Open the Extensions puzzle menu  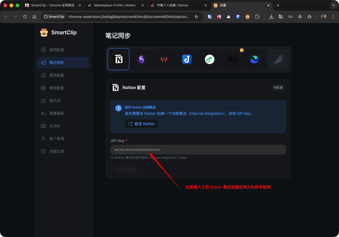click(257, 17)
